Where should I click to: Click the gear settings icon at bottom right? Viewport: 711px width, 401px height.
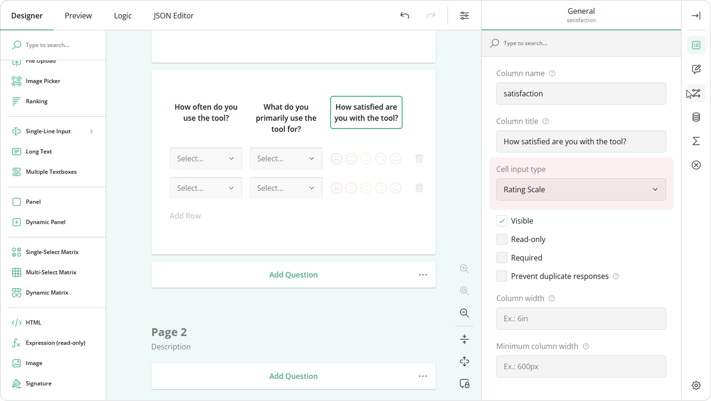696,385
